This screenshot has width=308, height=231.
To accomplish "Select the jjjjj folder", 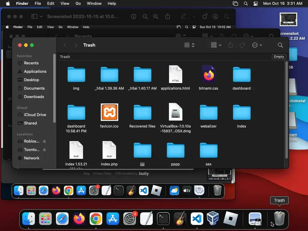I will coord(142,150).
